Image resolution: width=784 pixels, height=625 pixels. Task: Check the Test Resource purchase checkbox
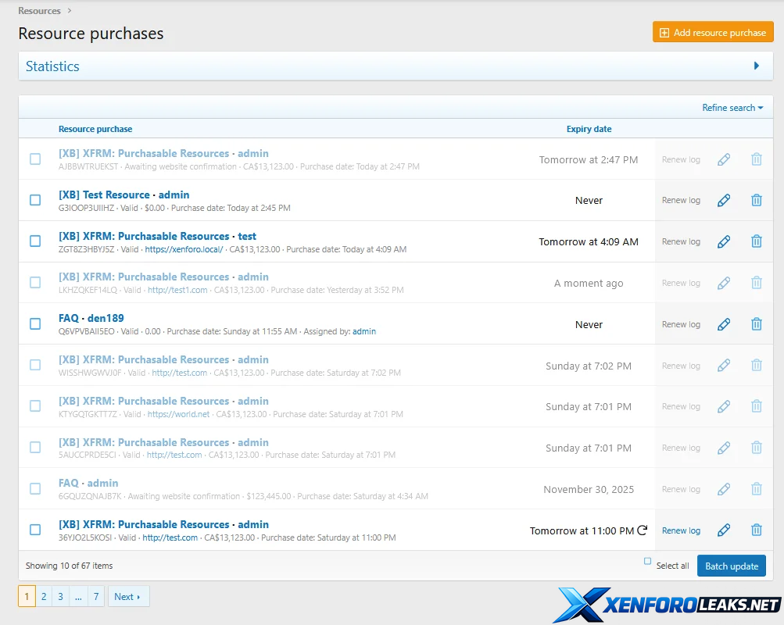coord(35,200)
